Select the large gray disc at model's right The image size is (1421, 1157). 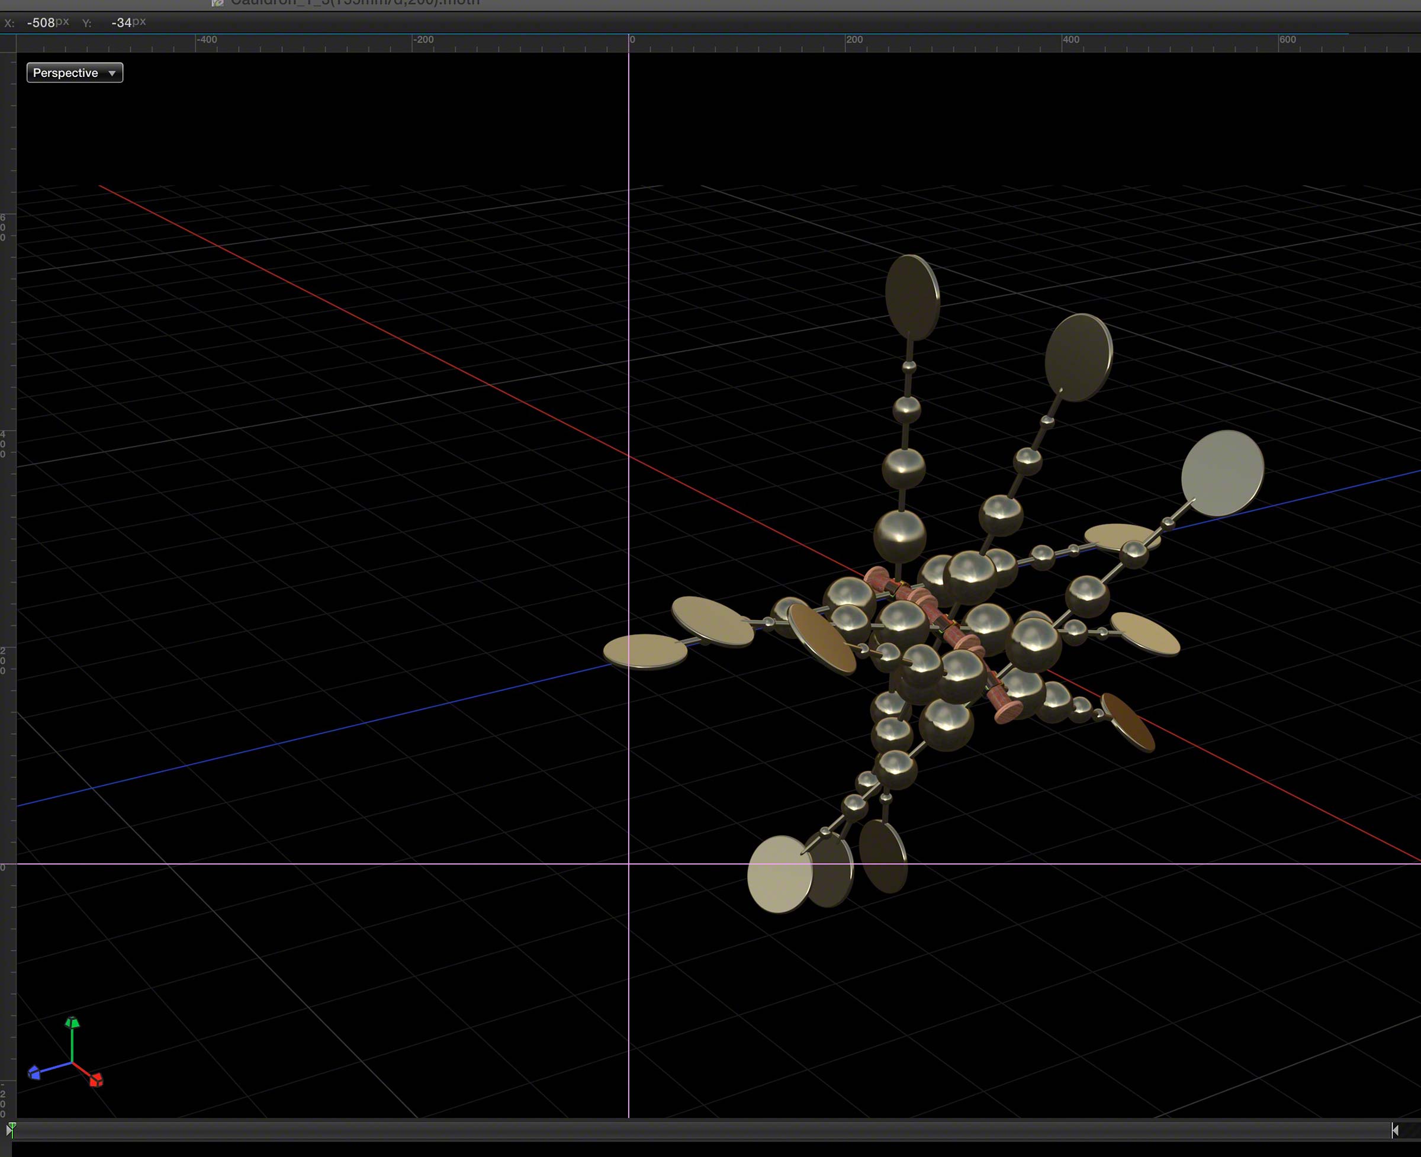[1223, 473]
